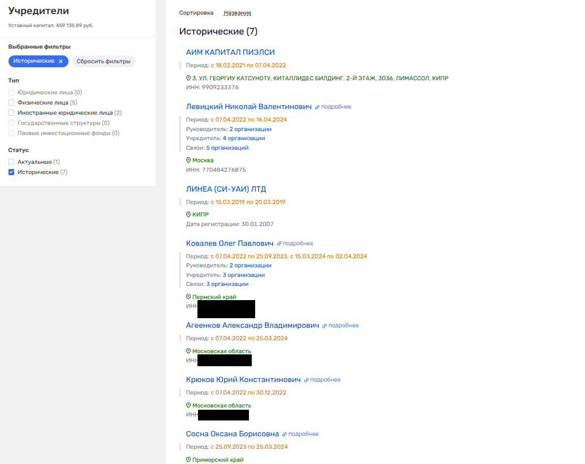Click link icon next to Левицкий Николай Валентинович
The width and height of the screenshot is (585, 464).
click(x=317, y=107)
